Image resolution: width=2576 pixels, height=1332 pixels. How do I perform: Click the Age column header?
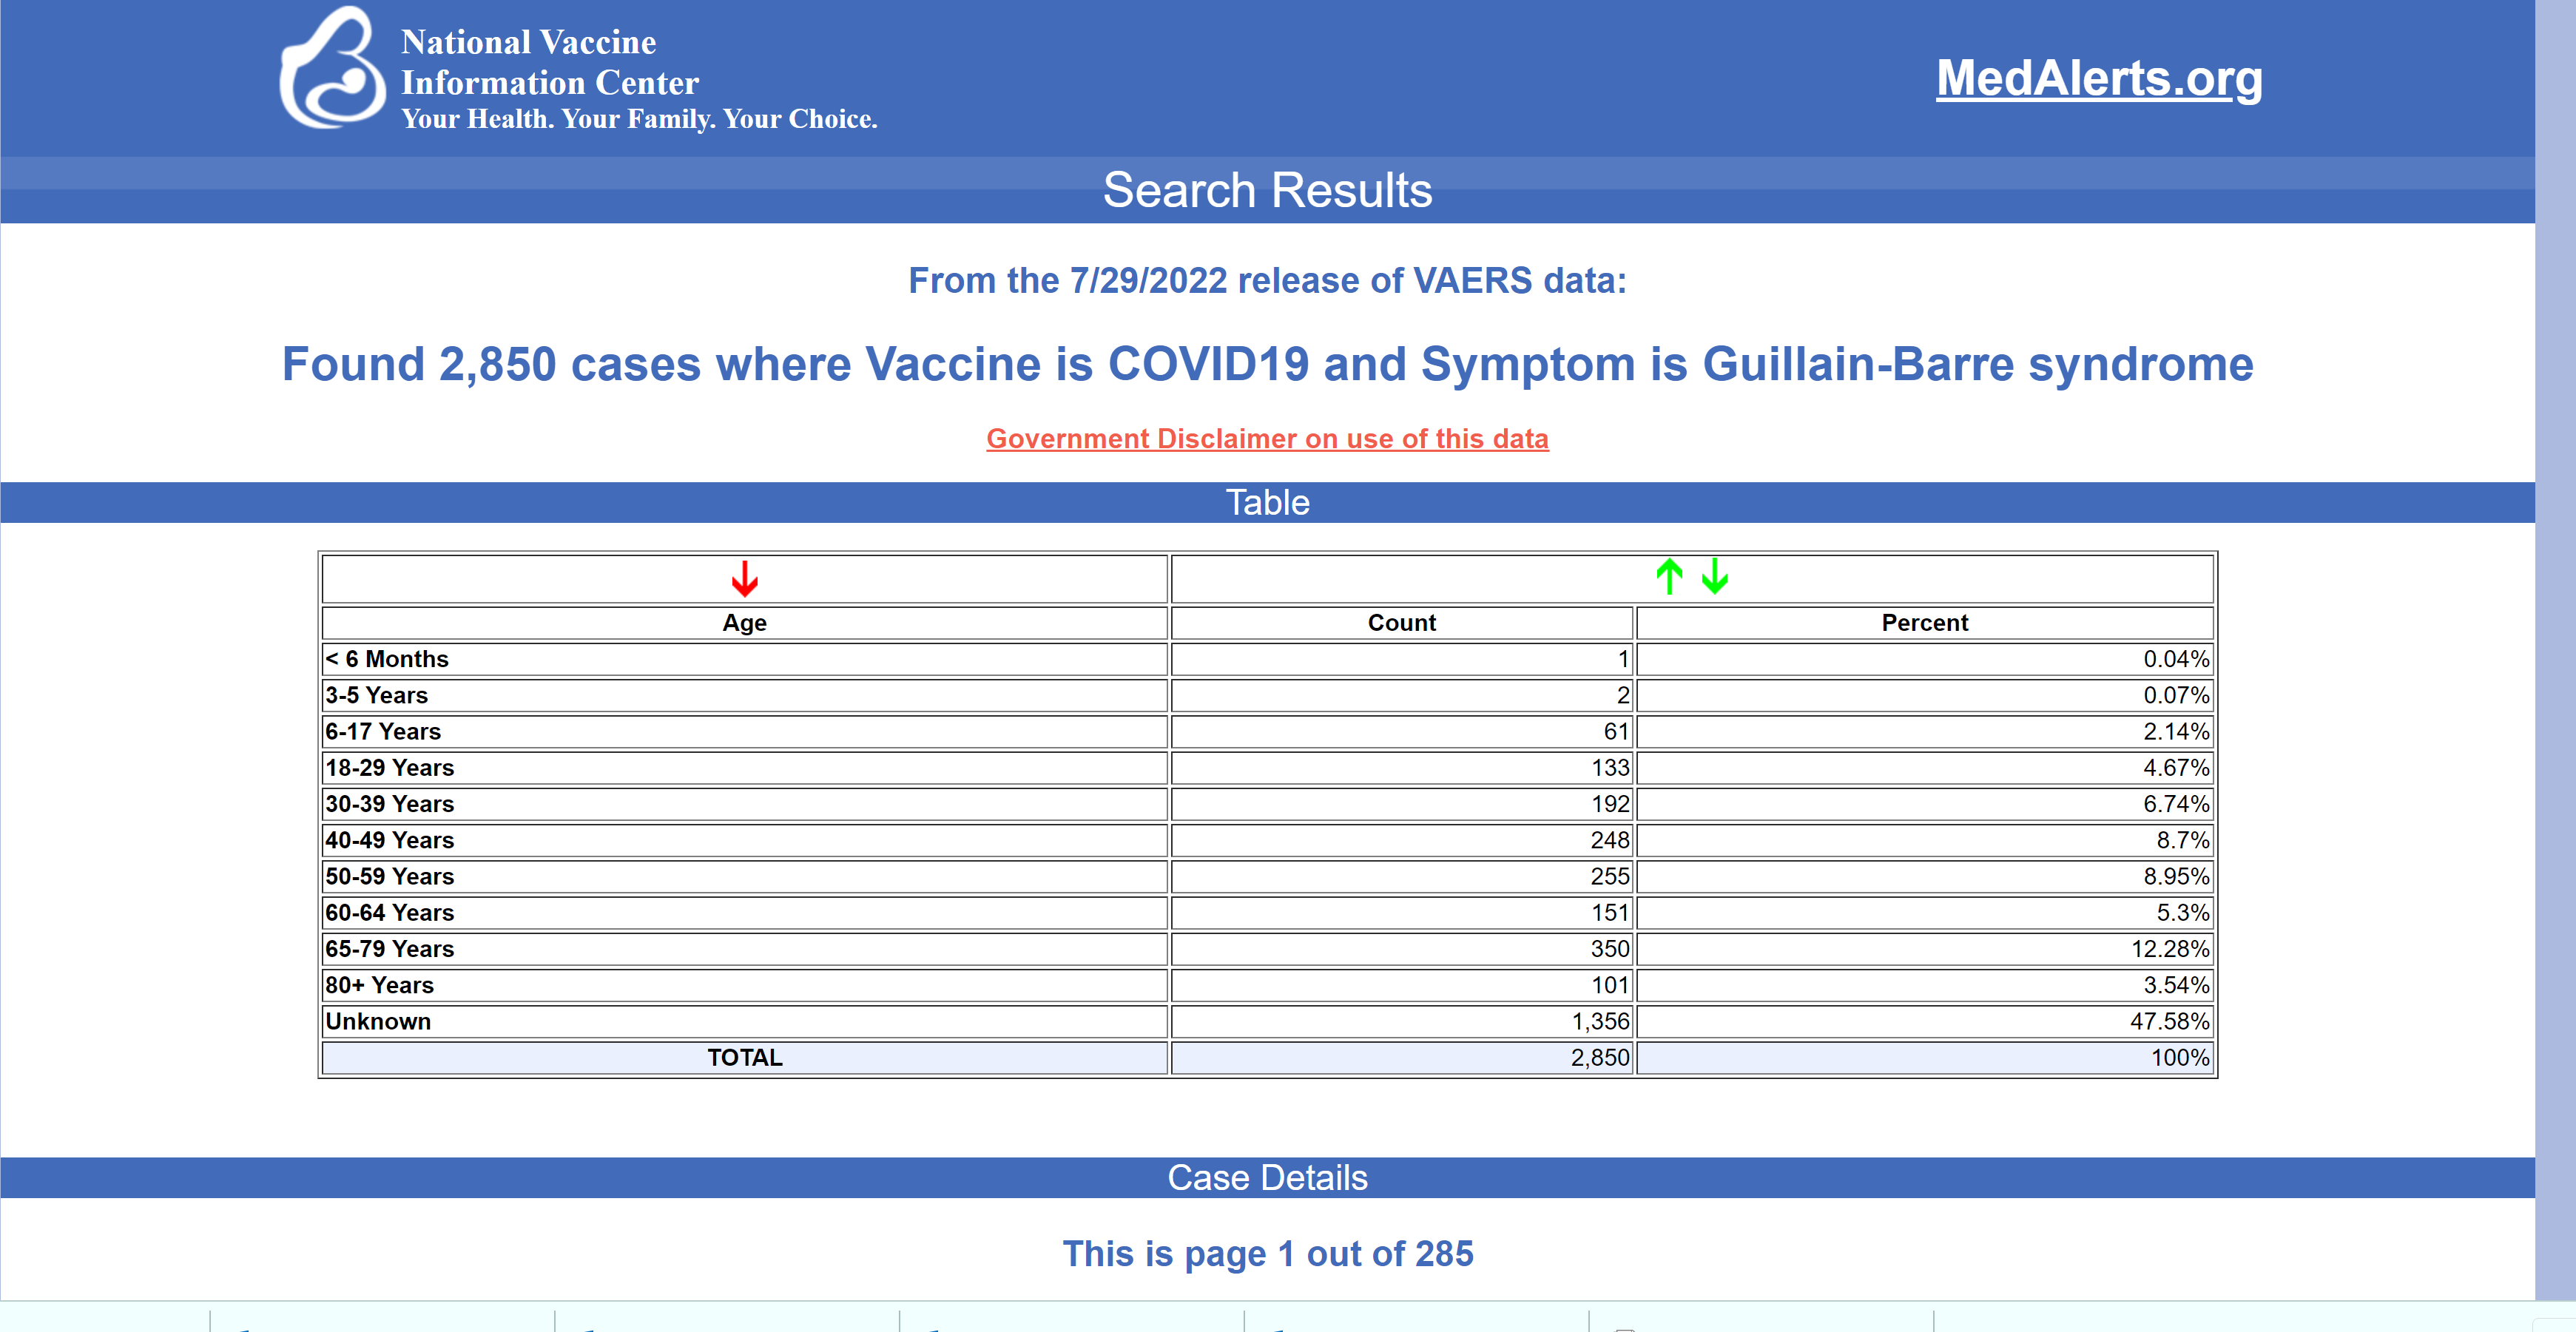coord(744,623)
